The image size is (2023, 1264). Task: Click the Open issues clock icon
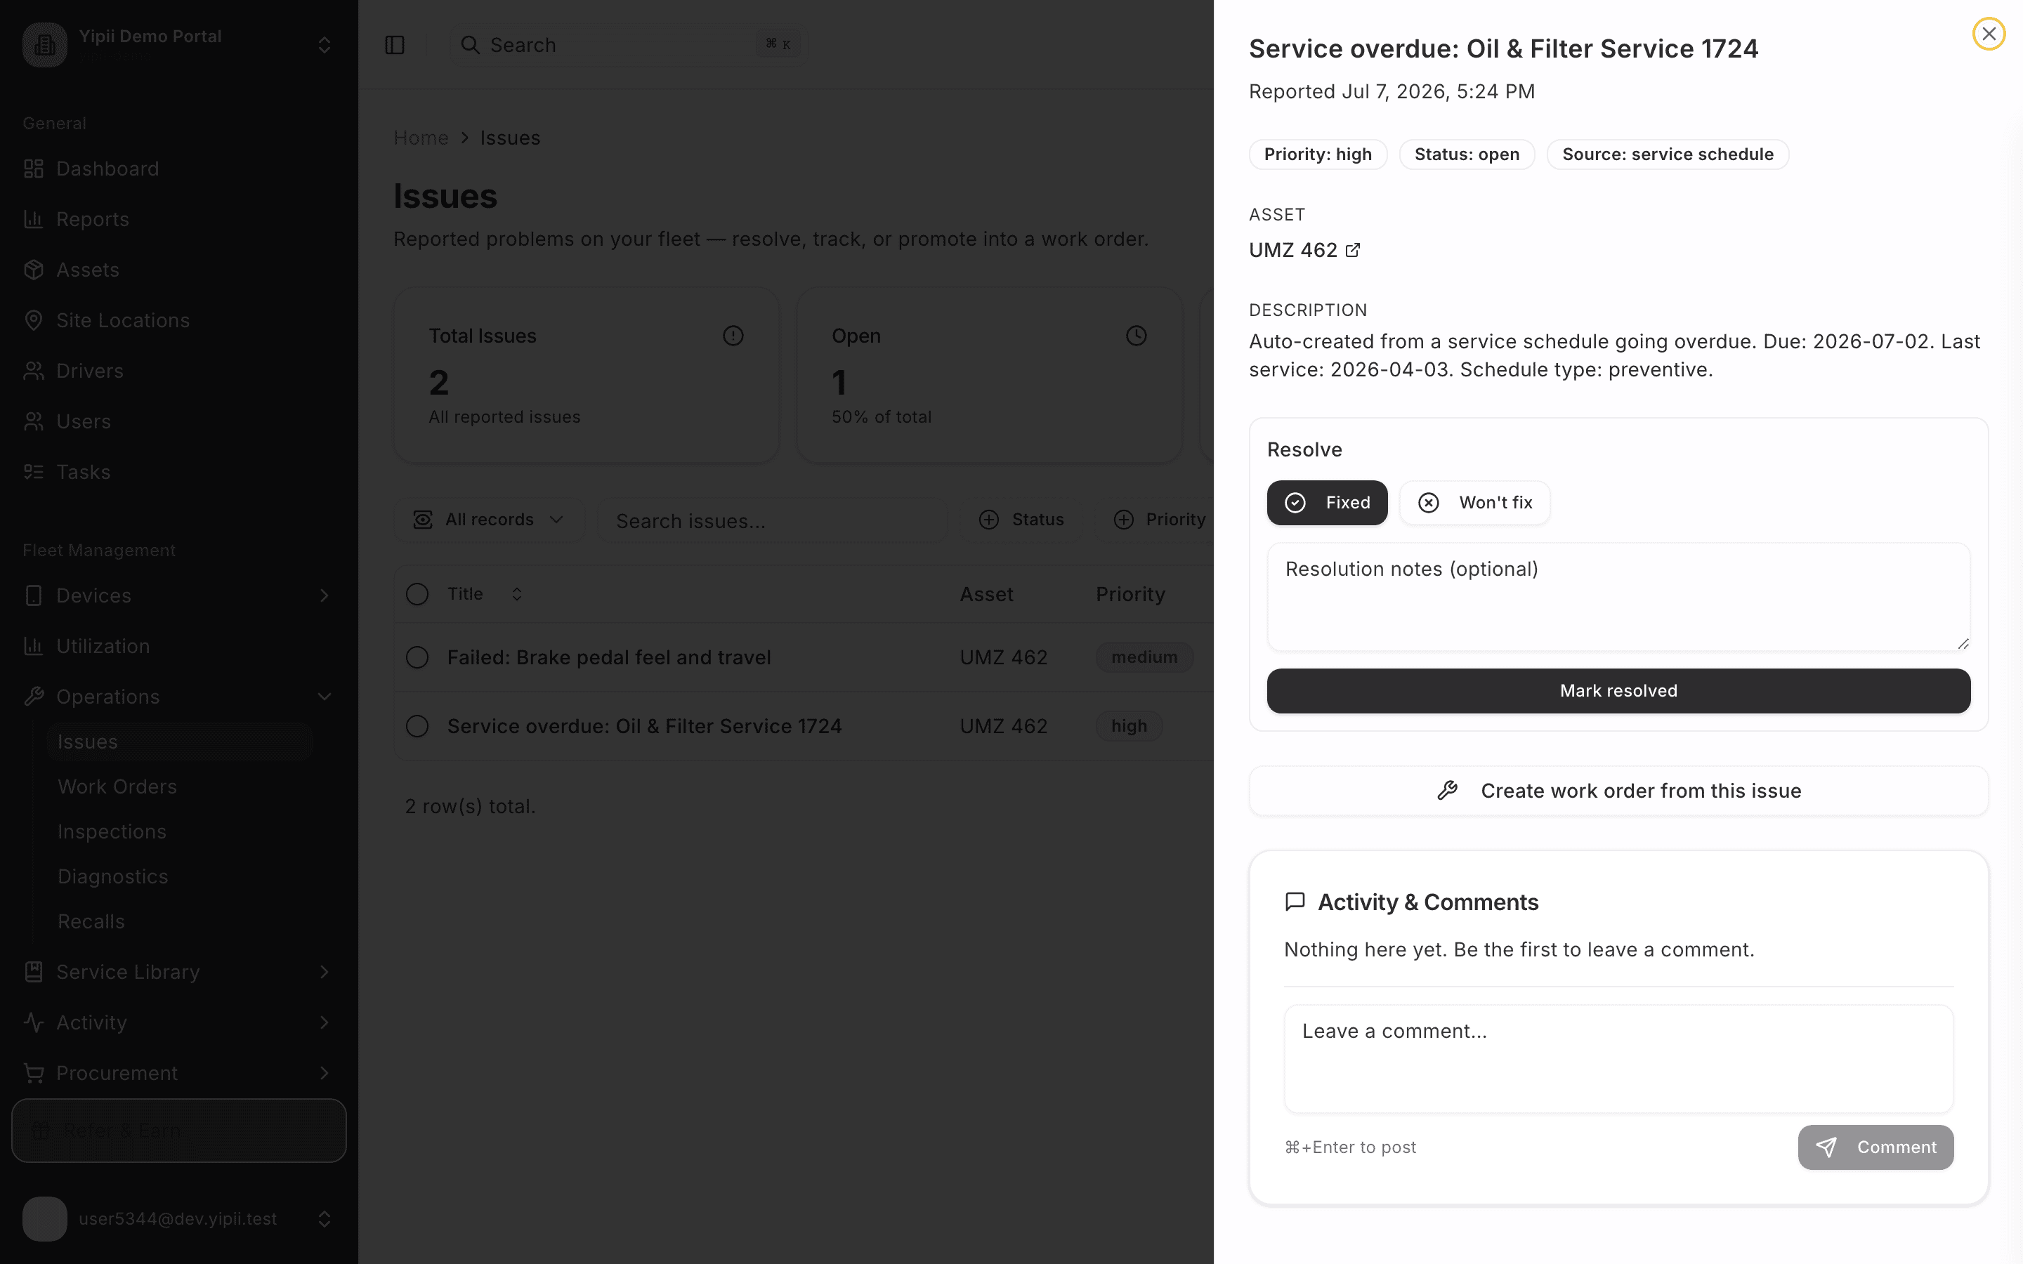pos(1136,336)
